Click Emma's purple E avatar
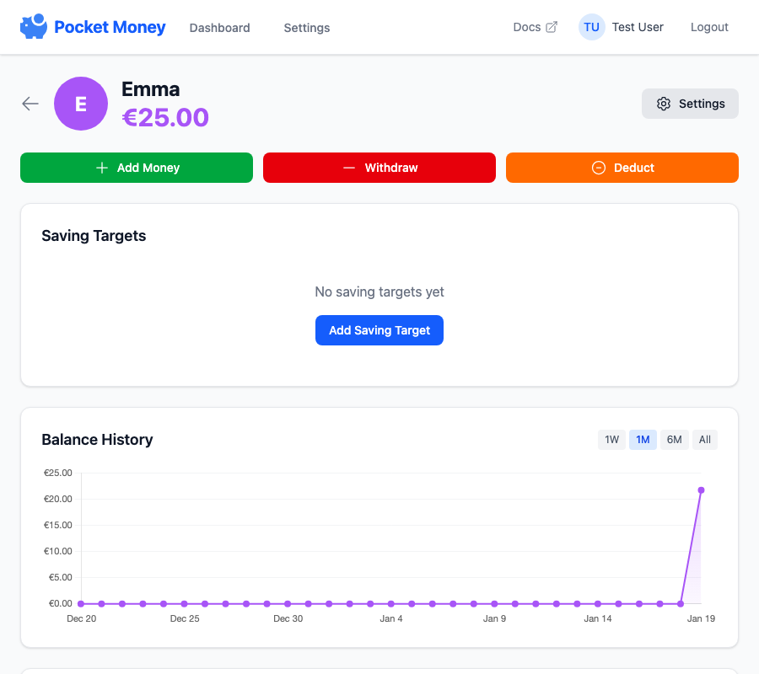The height and width of the screenshot is (674, 759). 81,104
